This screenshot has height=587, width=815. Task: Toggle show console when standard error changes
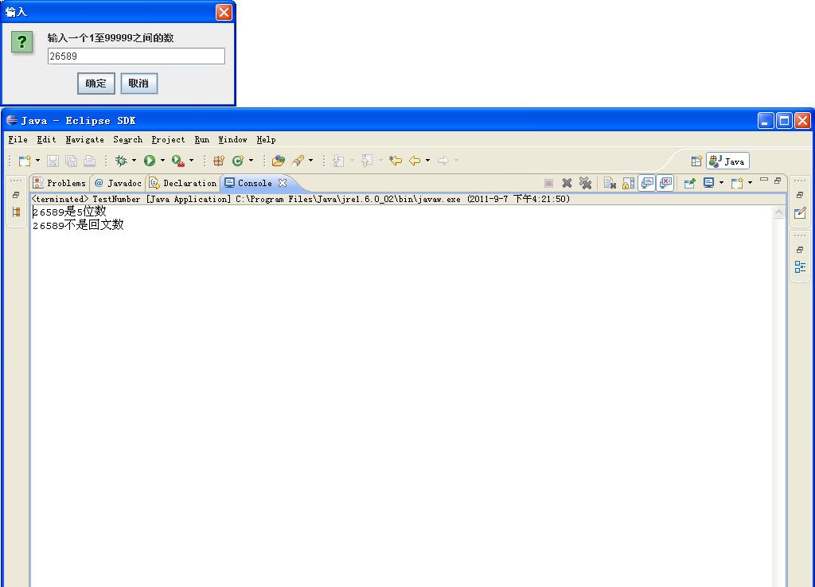666,183
